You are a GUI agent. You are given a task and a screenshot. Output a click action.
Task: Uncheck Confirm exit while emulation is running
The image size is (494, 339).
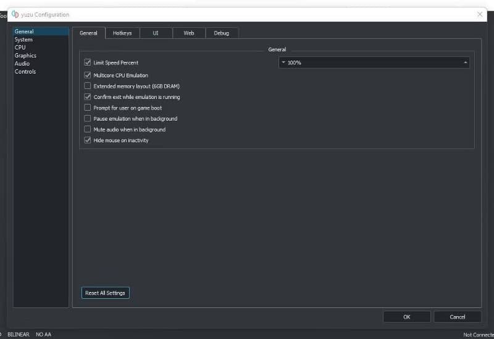coord(87,97)
